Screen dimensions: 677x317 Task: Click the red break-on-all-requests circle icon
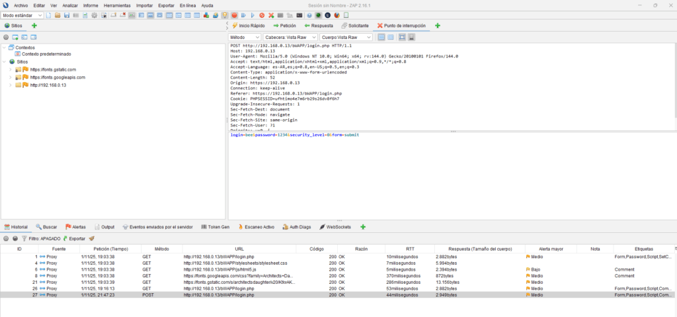234,15
